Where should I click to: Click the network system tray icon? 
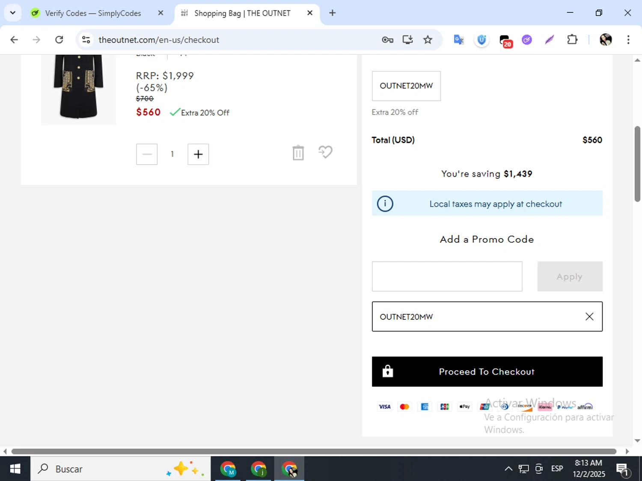tap(524, 469)
